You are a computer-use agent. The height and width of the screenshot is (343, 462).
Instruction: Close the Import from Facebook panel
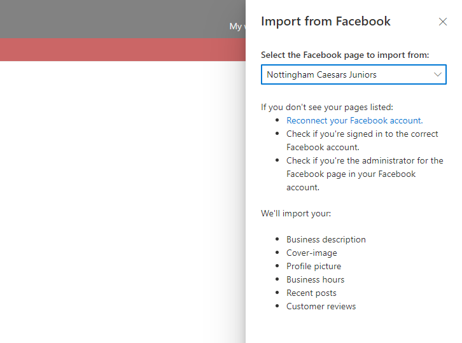point(442,22)
